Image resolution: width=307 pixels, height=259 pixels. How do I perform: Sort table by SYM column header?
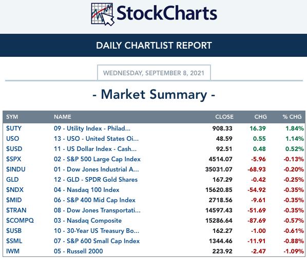[x=12, y=117]
